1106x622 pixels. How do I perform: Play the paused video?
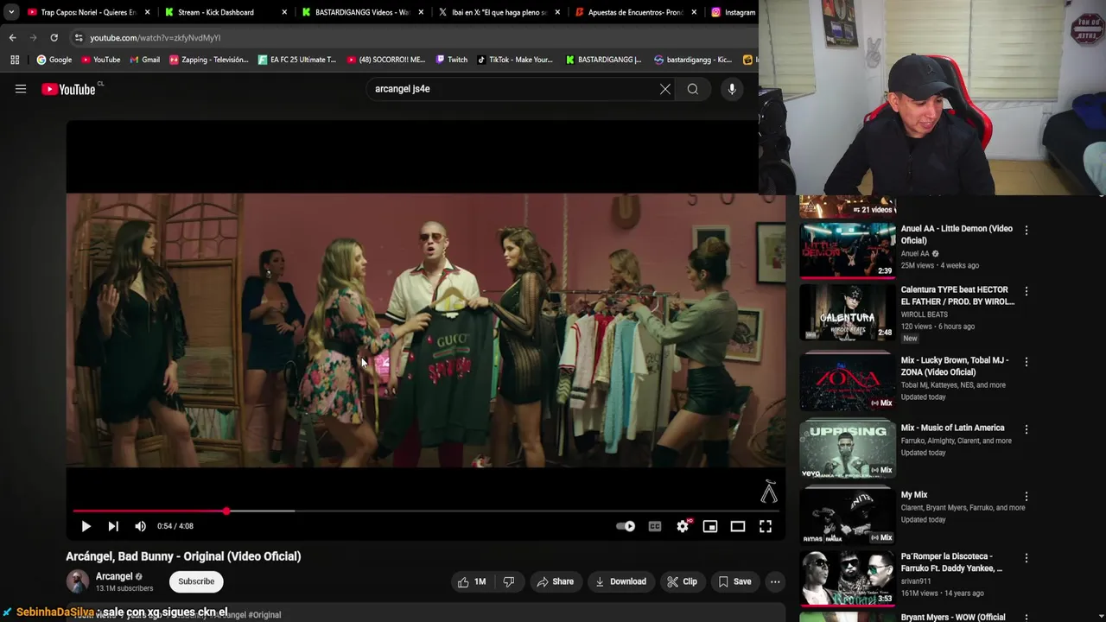[x=86, y=526]
